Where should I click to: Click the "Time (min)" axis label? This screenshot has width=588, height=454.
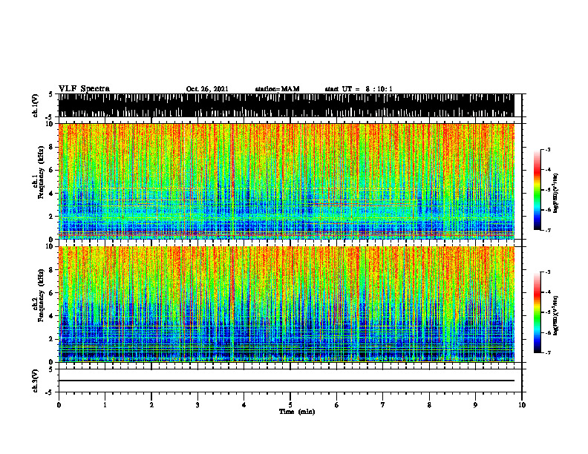297,412
